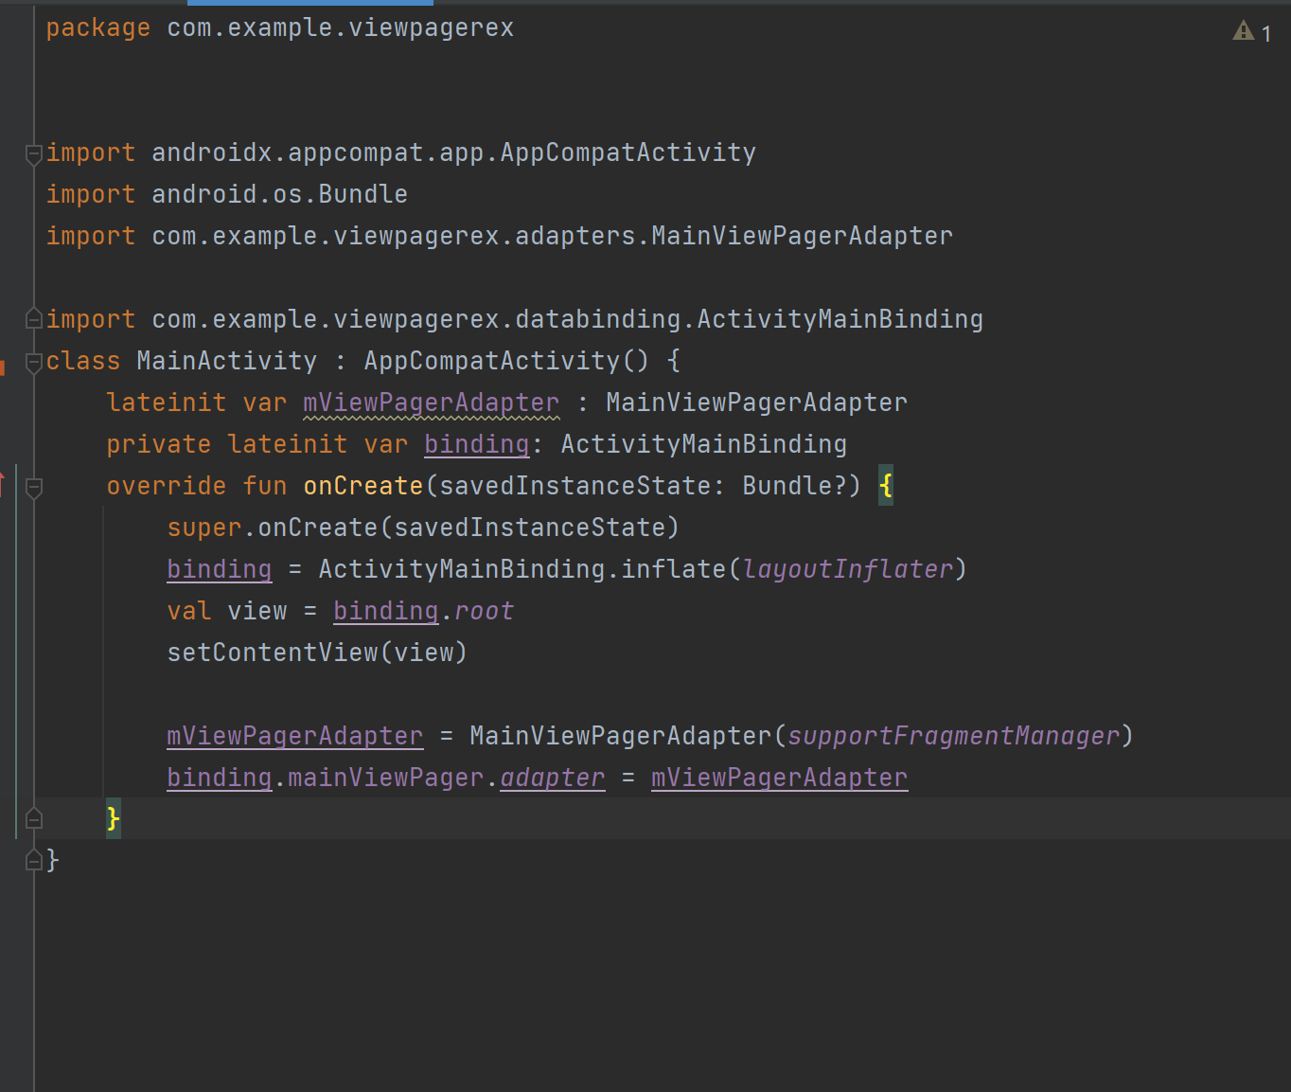Click the override gutter icon beside onCreate

click(x=3, y=485)
